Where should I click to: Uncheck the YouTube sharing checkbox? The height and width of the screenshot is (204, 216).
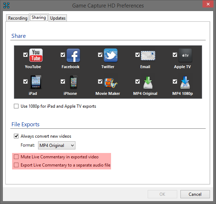click(x=25, y=55)
